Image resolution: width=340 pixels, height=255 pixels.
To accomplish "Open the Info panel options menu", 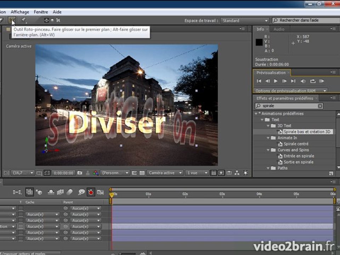I will click(333, 29).
